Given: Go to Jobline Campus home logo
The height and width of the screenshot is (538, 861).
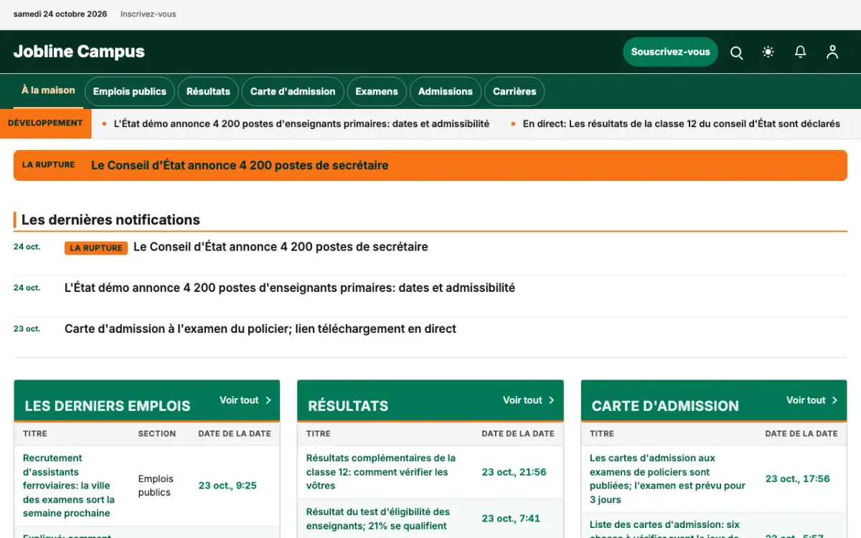Looking at the screenshot, I should click(x=79, y=52).
